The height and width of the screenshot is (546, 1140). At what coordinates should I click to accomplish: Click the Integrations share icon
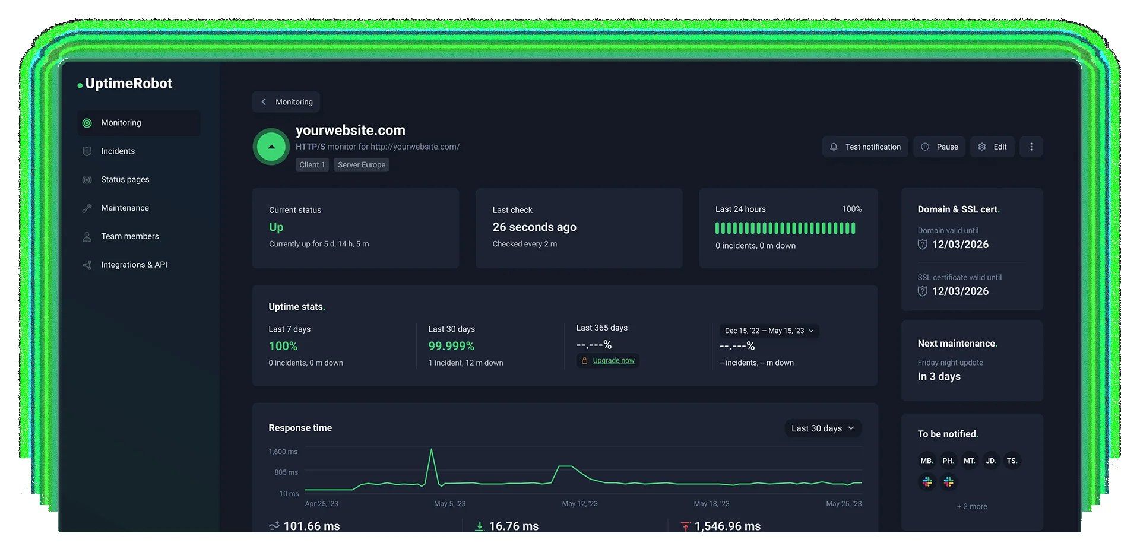pos(87,265)
